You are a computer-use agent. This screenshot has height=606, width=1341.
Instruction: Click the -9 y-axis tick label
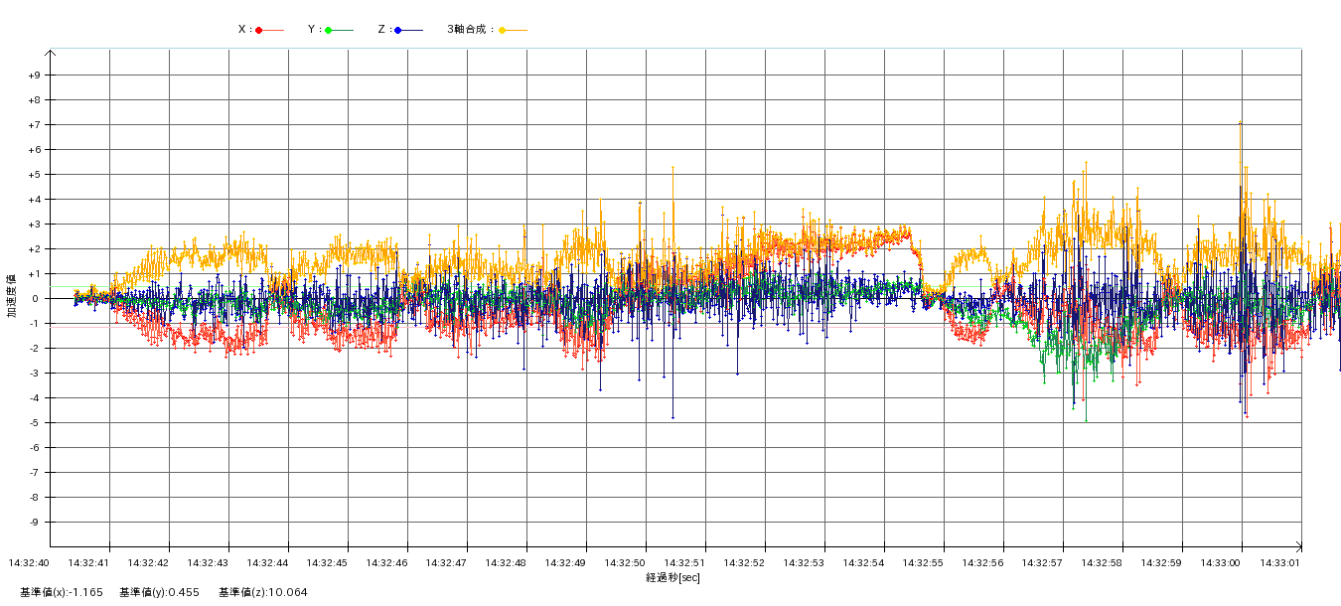[x=34, y=523]
